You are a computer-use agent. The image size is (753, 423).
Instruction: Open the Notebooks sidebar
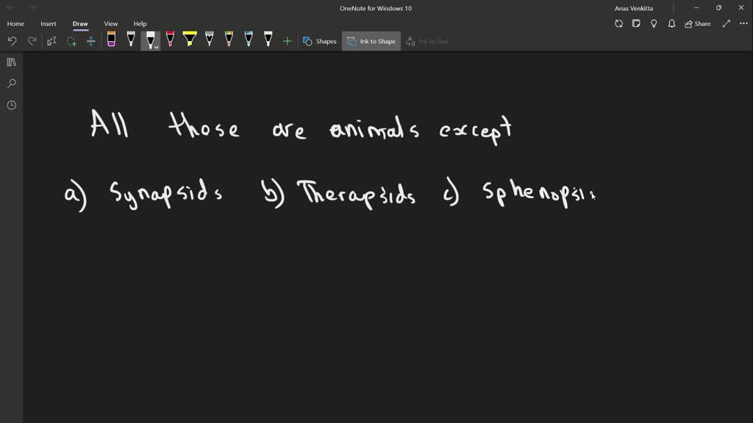pyautogui.click(x=10, y=62)
